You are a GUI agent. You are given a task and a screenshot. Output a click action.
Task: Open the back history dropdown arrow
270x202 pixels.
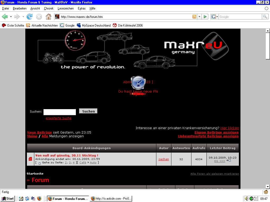point(11,17)
